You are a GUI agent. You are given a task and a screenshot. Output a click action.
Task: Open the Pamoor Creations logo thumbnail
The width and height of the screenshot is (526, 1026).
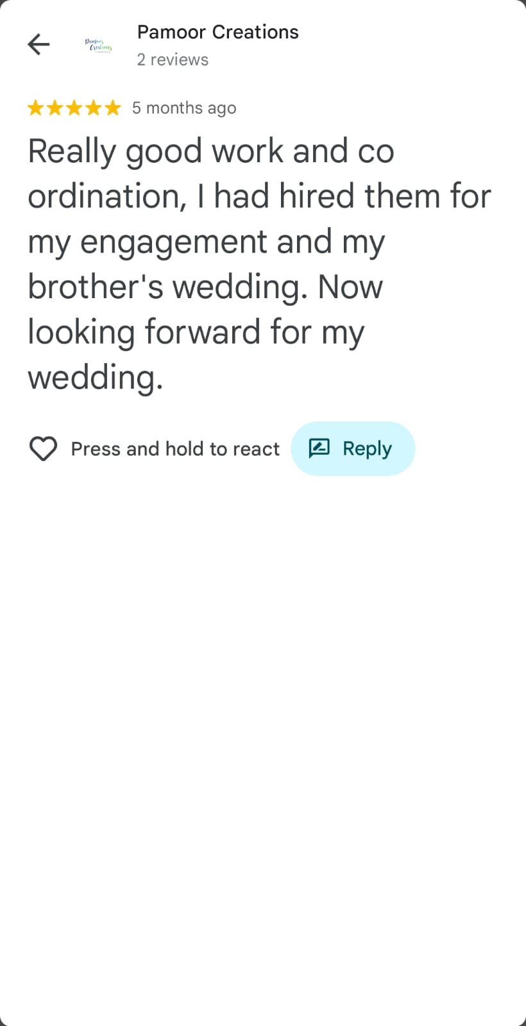(x=98, y=45)
